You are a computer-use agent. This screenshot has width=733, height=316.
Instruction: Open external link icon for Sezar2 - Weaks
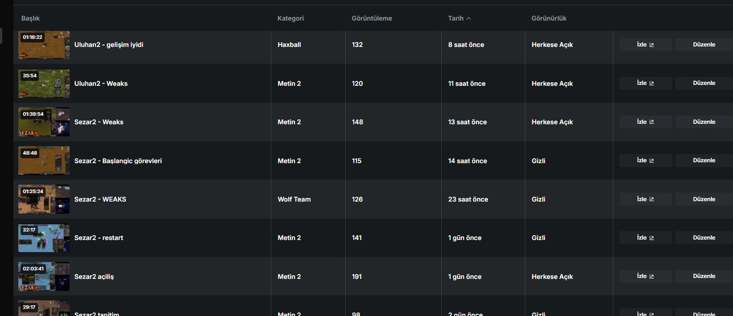[x=652, y=122]
